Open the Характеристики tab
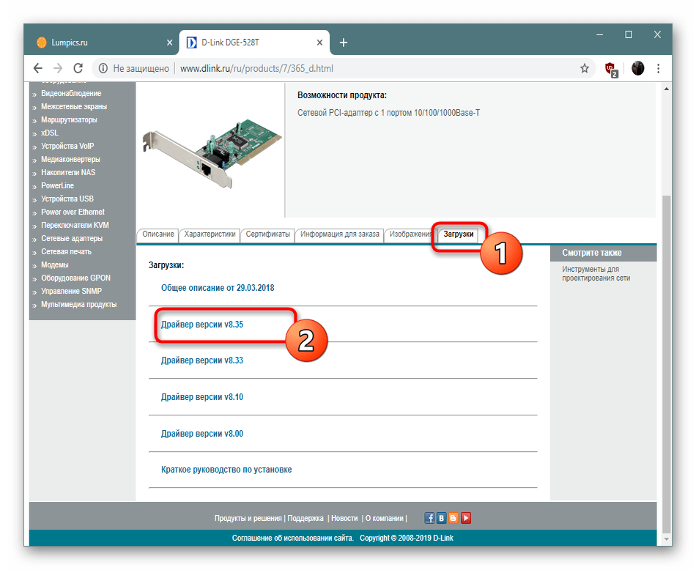This screenshot has width=696, height=570. click(x=210, y=234)
